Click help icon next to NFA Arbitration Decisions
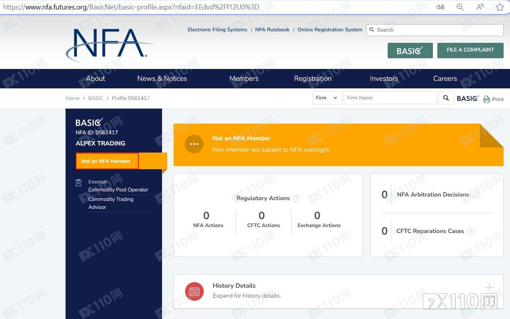The height and width of the screenshot is (319, 510). coord(475,195)
